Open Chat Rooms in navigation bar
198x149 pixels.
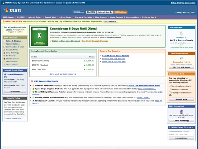pyautogui.click(x=101, y=17)
